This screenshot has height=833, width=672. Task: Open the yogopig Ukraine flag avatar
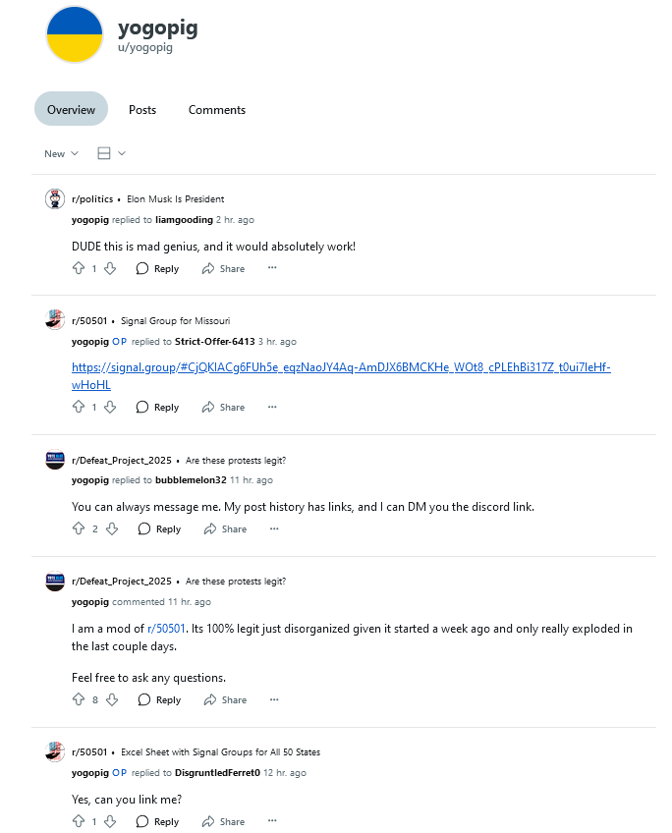coord(75,35)
